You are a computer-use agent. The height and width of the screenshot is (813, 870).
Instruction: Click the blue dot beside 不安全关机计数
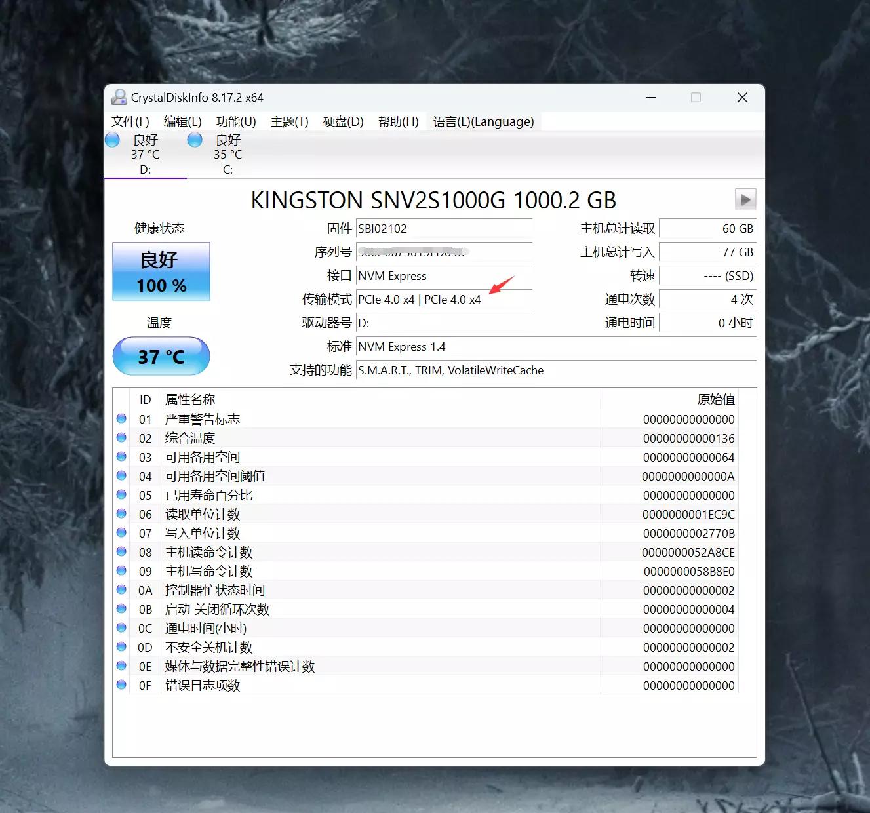pyautogui.click(x=121, y=646)
